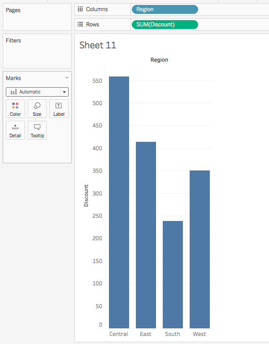Open the Detail marks card

[15, 130]
